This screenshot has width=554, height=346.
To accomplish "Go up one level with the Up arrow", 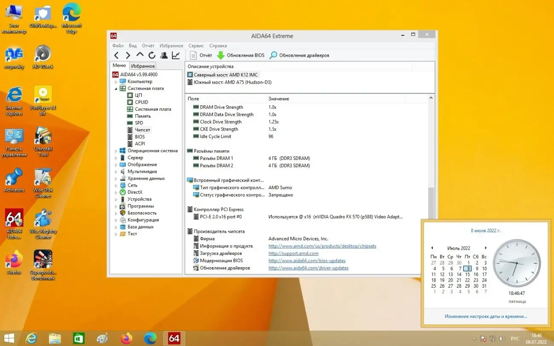I will click(x=140, y=55).
